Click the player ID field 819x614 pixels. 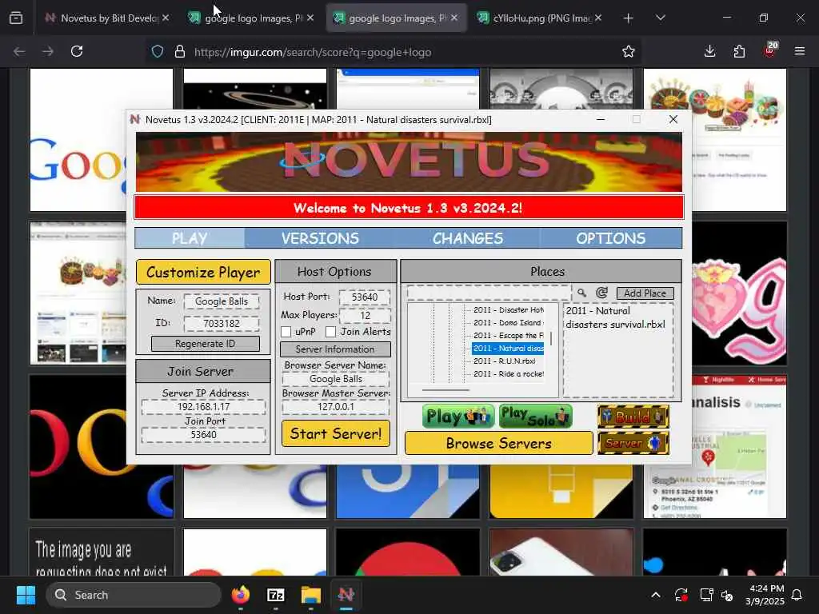(222, 323)
